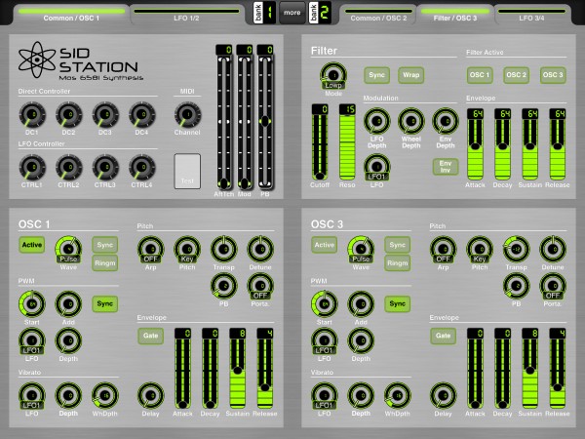The width and height of the screenshot is (585, 439).
Task: Click the Filter Cutoff slider
Action: pos(320,142)
